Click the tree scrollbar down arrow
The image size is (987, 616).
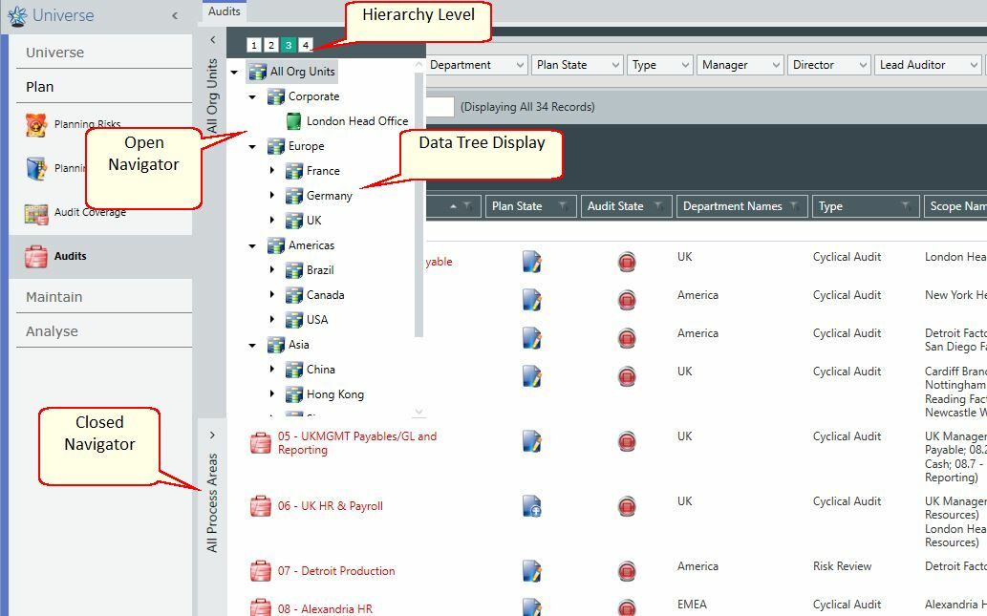pyautogui.click(x=418, y=413)
